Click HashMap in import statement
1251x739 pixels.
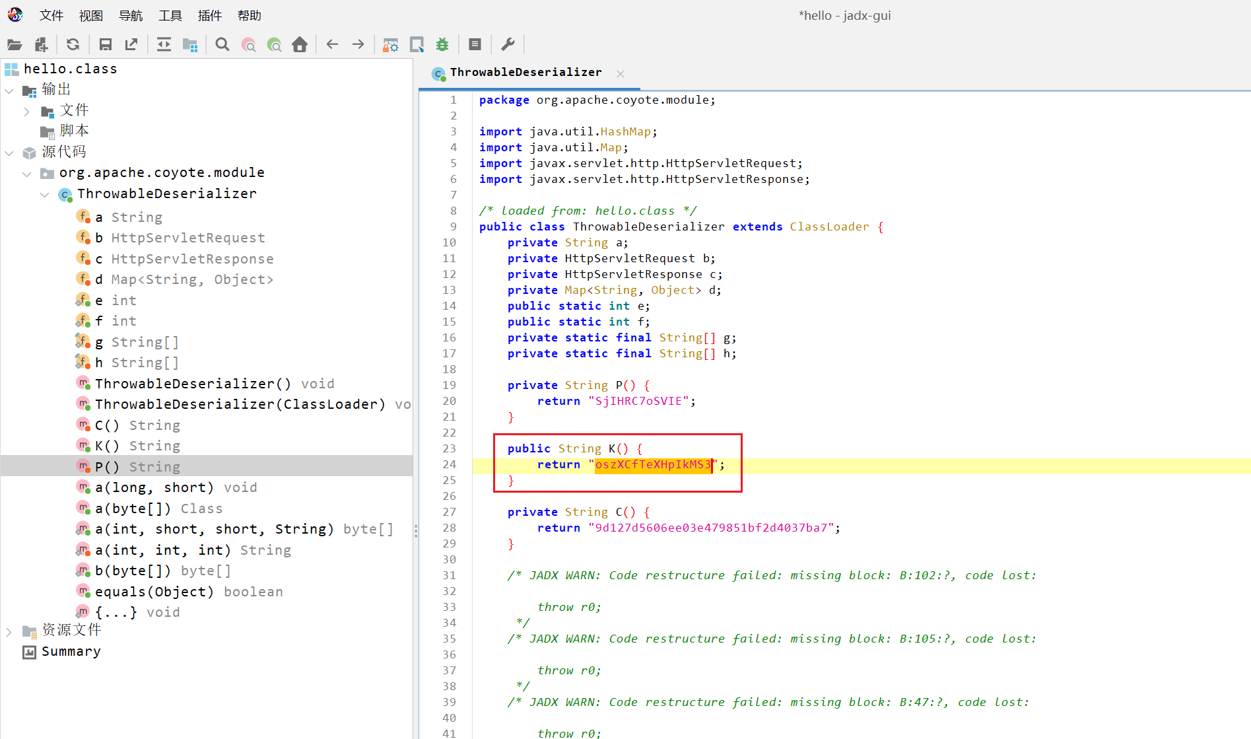click(625, 131)
